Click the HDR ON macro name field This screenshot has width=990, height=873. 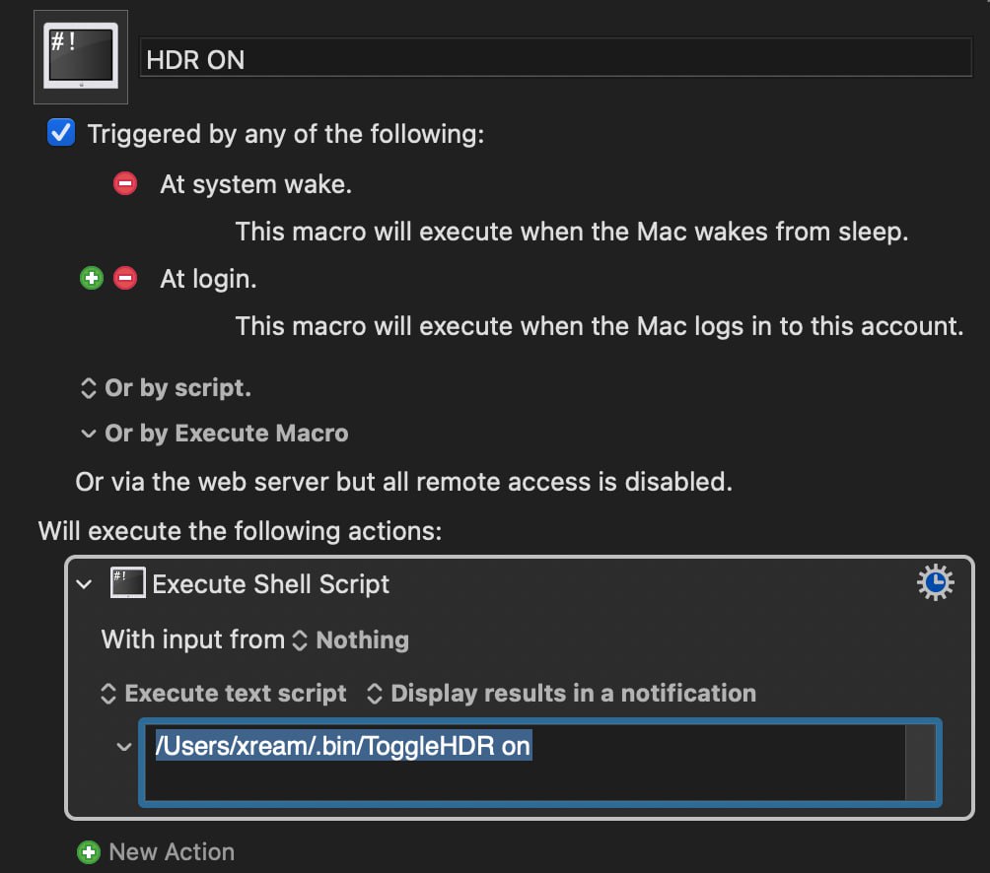[x=555, y=58]
